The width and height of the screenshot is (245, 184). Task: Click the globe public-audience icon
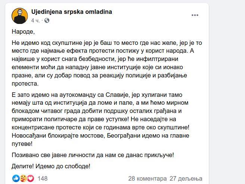[47, 20]
